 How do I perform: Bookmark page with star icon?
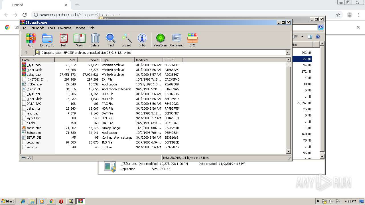pyautogui.click(x=338, y=15)
